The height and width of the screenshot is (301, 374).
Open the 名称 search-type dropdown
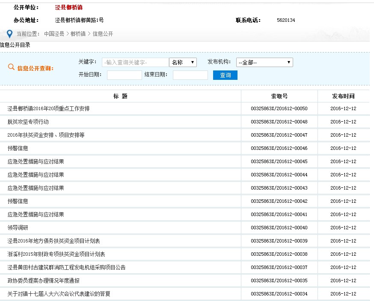click(x=183, y=62)
